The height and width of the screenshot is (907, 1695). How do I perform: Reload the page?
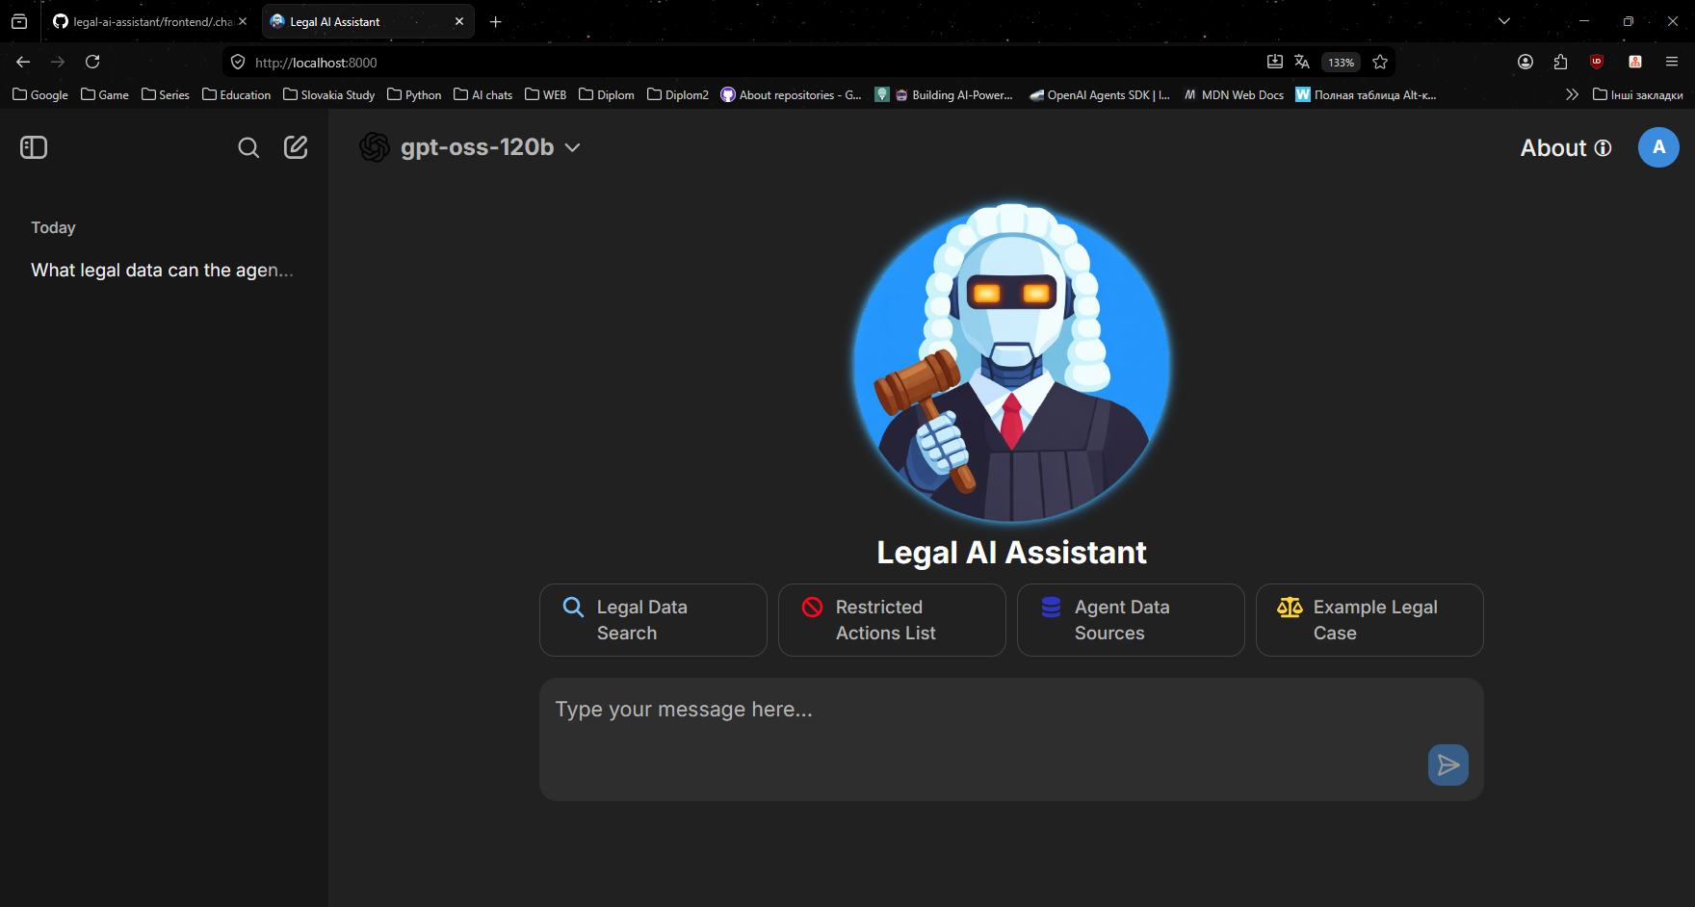tap(92, 62)
